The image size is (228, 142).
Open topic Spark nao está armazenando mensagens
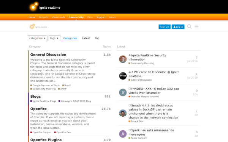pos(151,132)
